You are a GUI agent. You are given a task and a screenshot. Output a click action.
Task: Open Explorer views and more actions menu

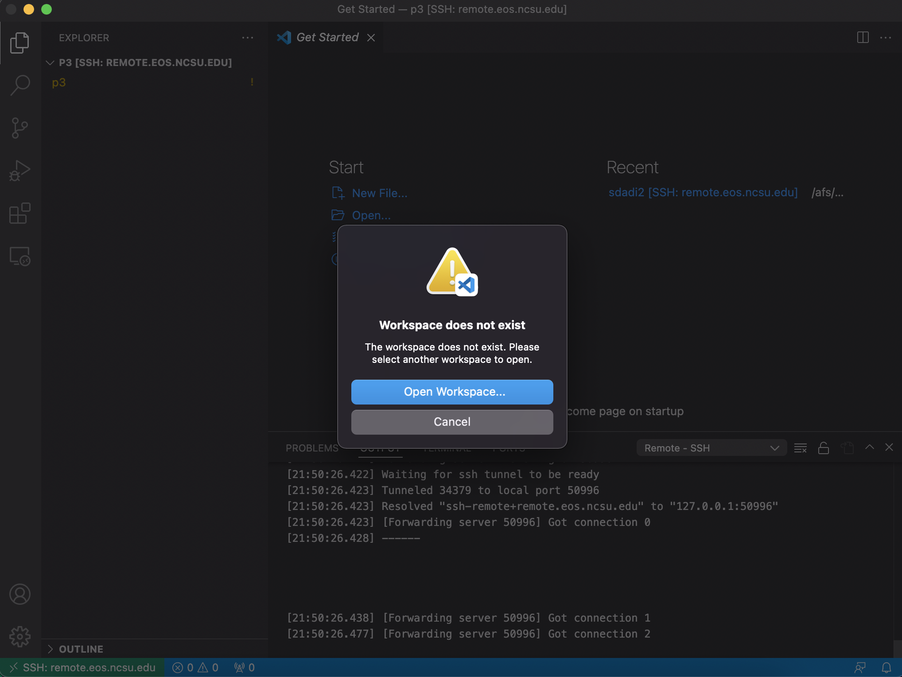coord(248,38)
